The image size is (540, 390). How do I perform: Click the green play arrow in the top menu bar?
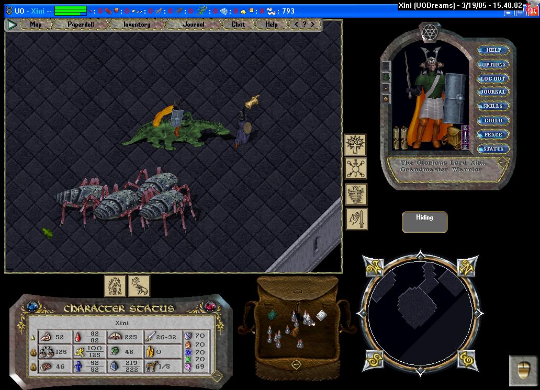click(x=12, y=25)
